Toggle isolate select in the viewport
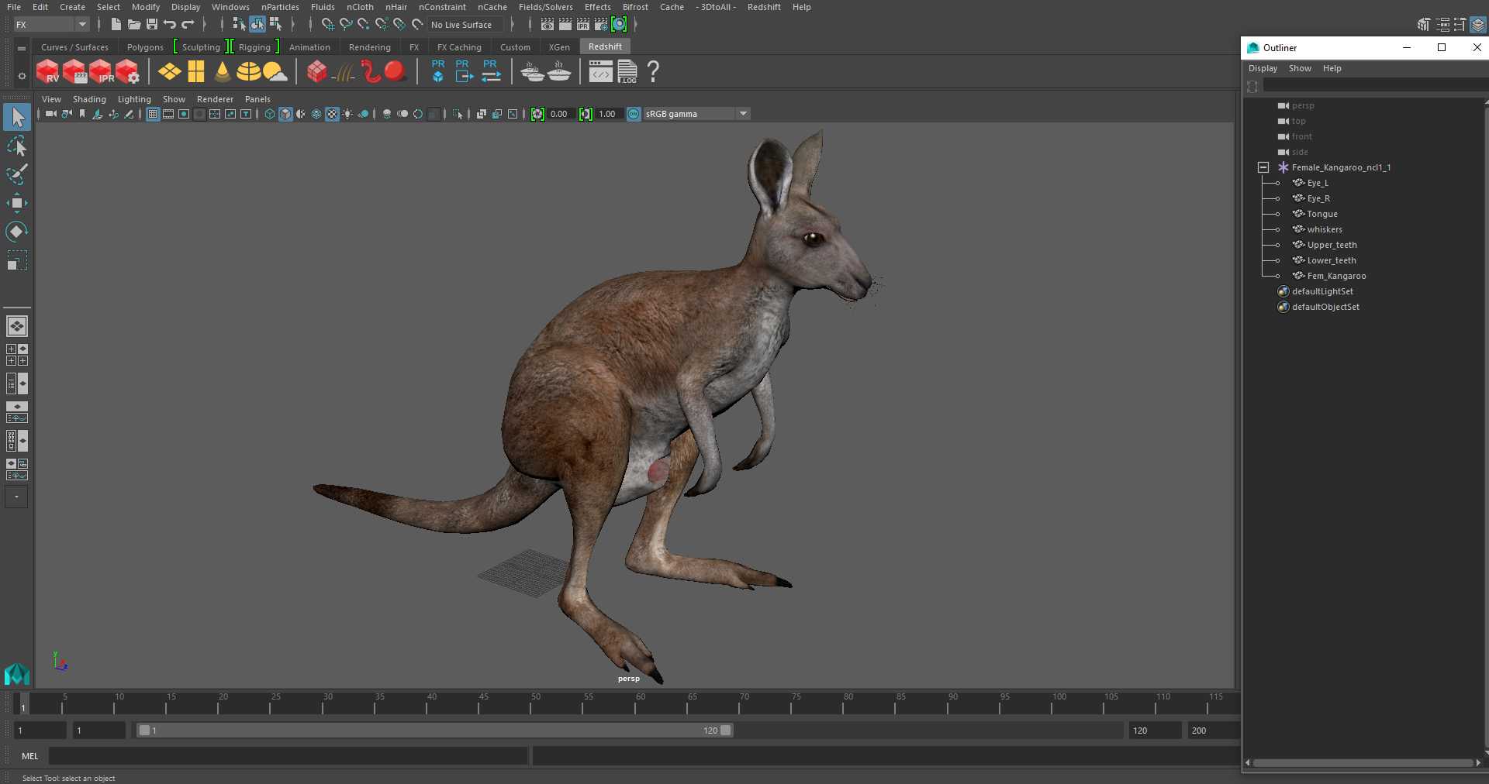Image resolution: width=1489 pixels, height=784 pixels. (458, 114)
